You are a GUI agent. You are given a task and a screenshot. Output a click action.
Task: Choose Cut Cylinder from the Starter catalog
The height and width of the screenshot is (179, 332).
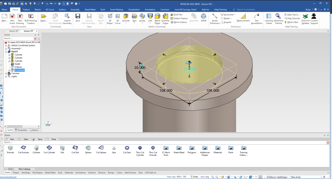(x=49, y=149)
